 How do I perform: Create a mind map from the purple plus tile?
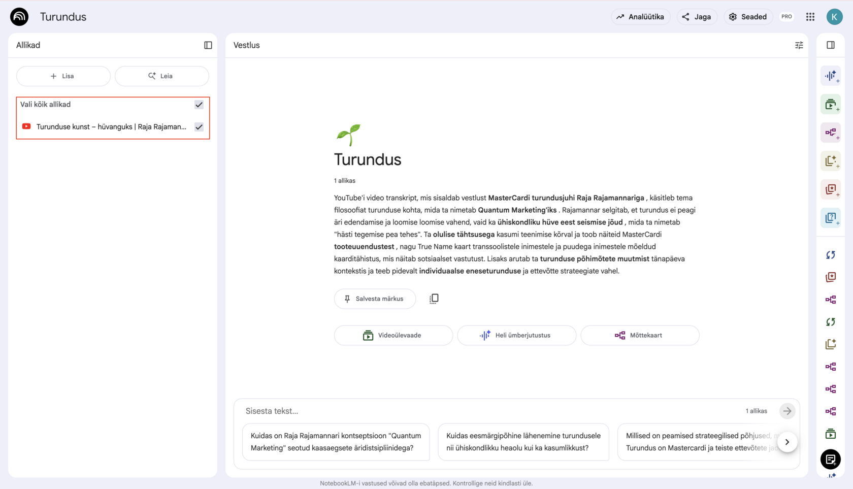(831, 133)
